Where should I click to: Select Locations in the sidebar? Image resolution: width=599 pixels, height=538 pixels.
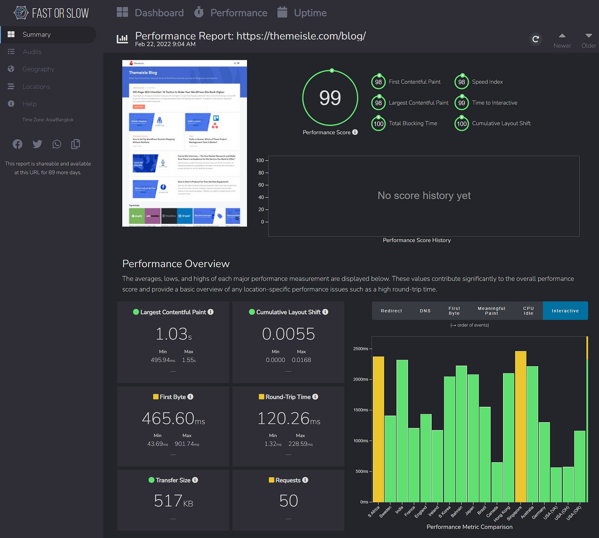pyautogui.click(x=36, y=86)
